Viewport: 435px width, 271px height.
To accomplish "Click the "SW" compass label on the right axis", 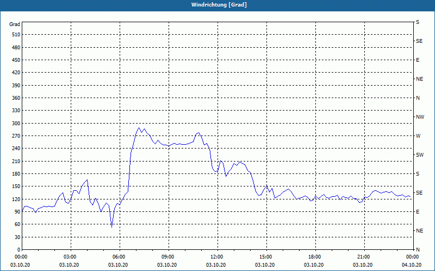I will [x=420, y=155].
